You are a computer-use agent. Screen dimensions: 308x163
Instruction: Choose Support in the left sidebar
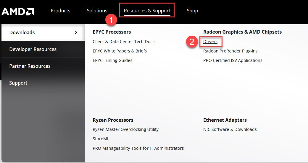tap(18, 83)
